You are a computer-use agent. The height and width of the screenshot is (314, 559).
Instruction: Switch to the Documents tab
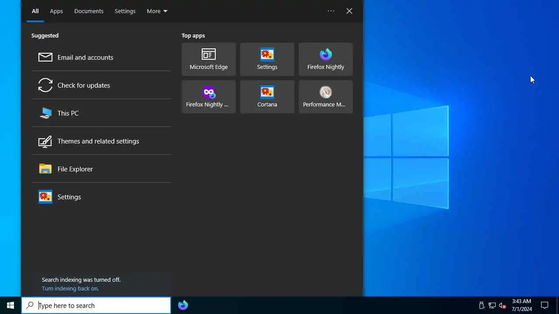point(89,11)
